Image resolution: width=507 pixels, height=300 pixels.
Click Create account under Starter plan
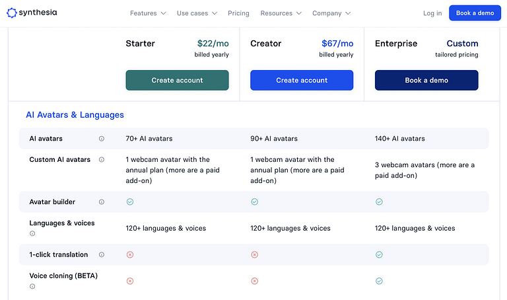177,80
